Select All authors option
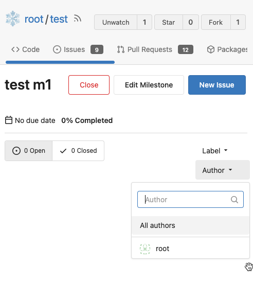The height and width of the screenshot is (283, 253). (190, 225)
